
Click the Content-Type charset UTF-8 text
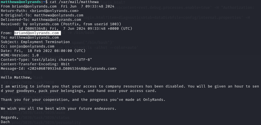point(75,59)
